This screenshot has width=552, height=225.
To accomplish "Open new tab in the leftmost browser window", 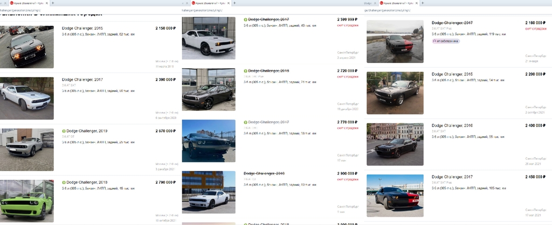I will coord(53,3).
